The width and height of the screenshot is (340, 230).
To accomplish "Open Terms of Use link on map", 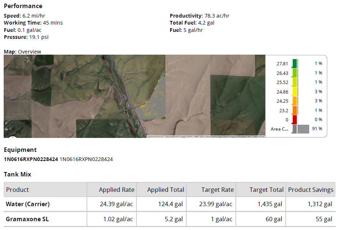I will (259, 137).
